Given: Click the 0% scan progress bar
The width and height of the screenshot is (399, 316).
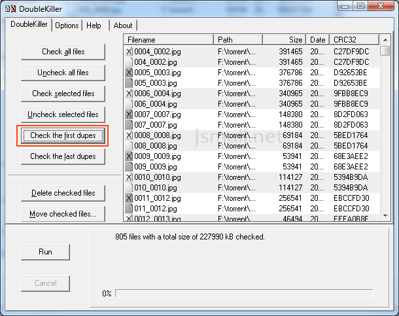Looking at the screenshot, I should tap(244, 293).
